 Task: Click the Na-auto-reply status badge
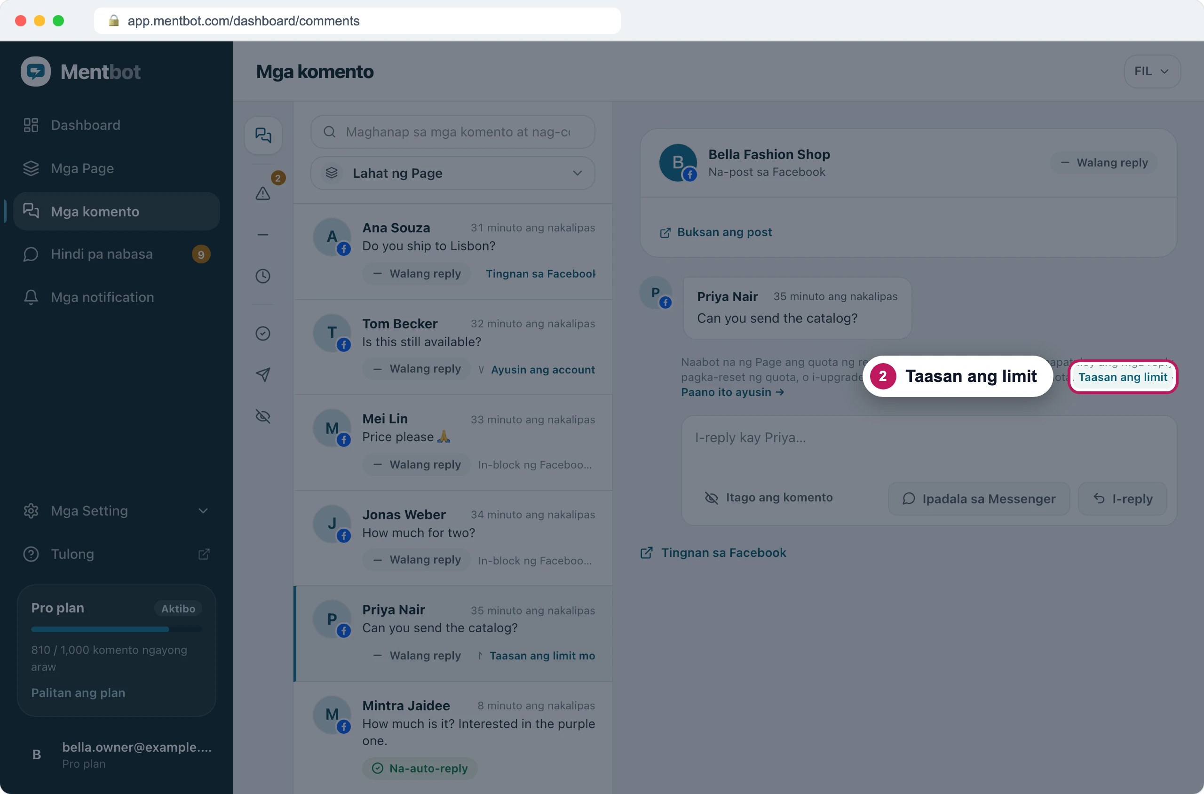(419, 768)
